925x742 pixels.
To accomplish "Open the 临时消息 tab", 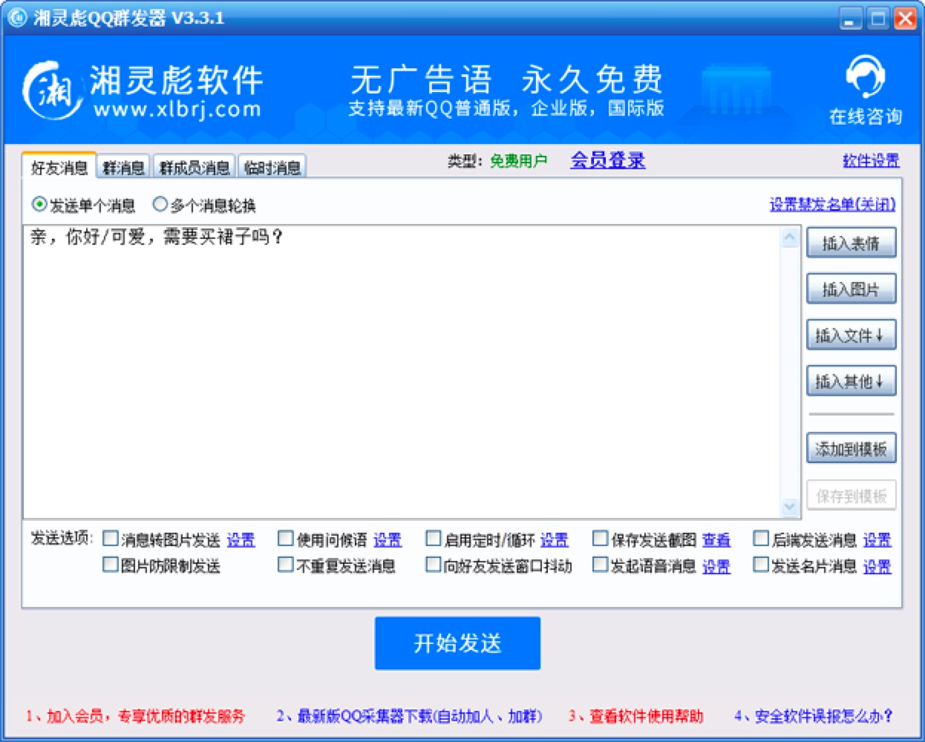I will [x=272, y=168].
